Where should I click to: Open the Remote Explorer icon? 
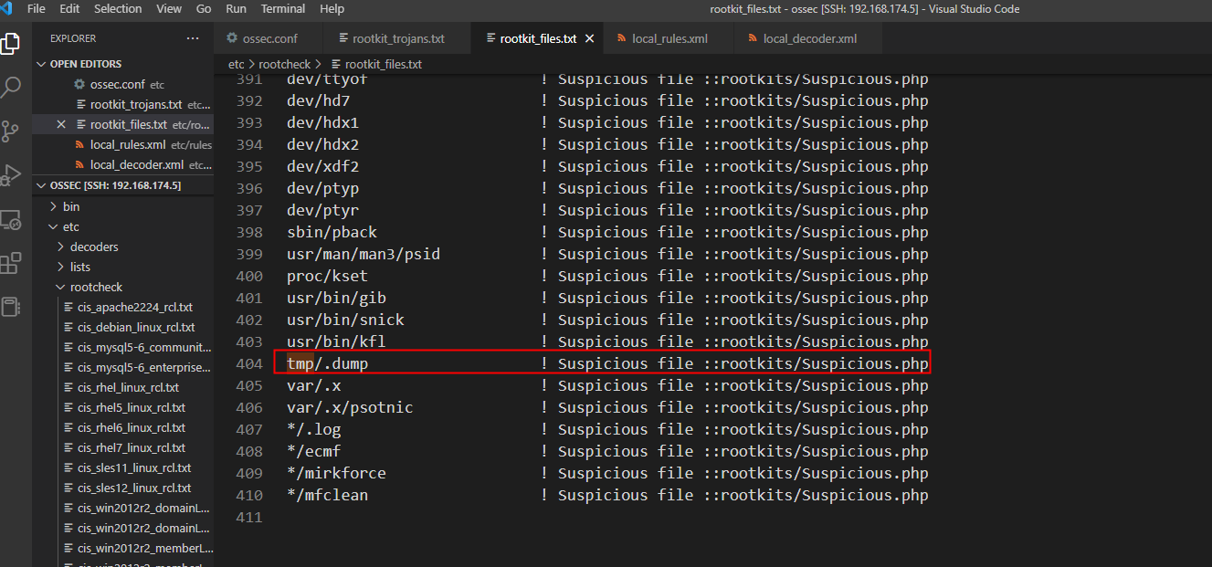(x=10, y=220)
